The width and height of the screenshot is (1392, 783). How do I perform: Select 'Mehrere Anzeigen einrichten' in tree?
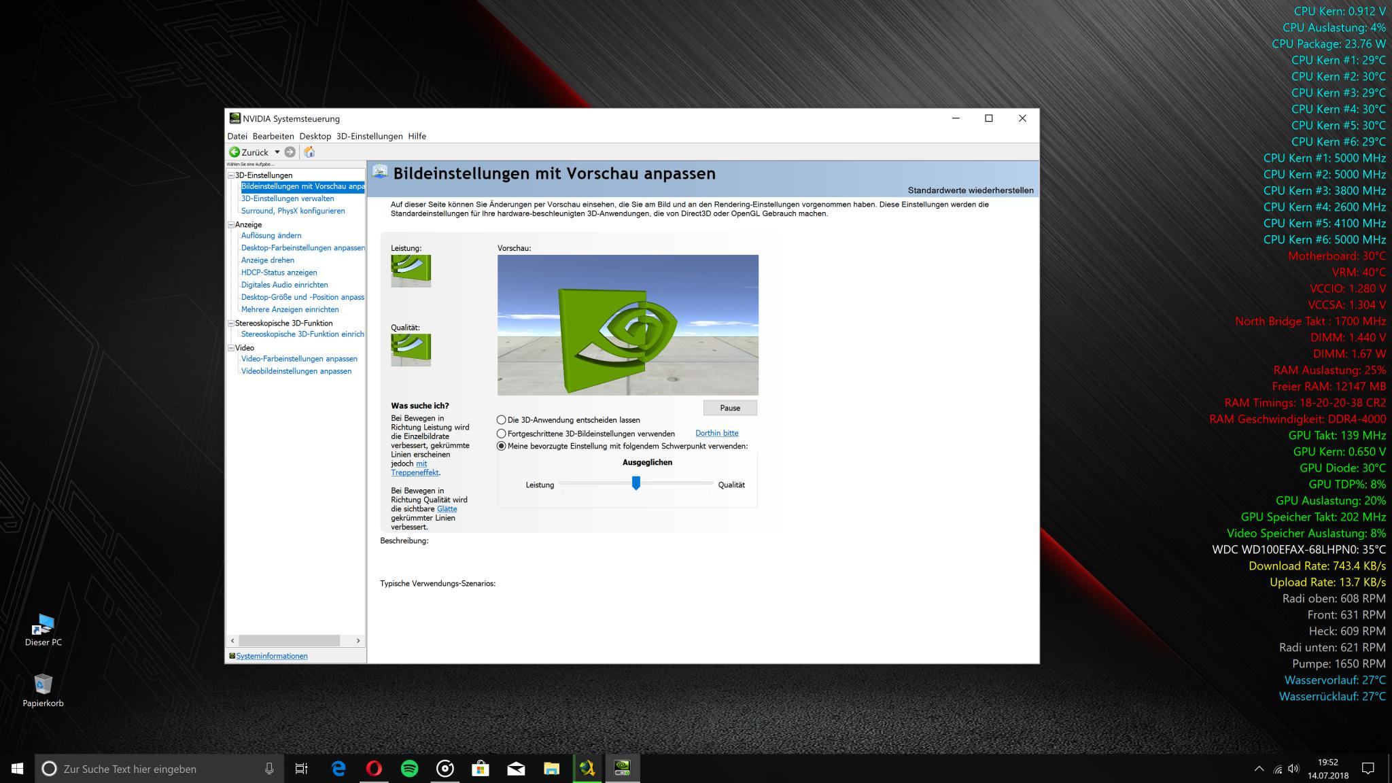290,309
